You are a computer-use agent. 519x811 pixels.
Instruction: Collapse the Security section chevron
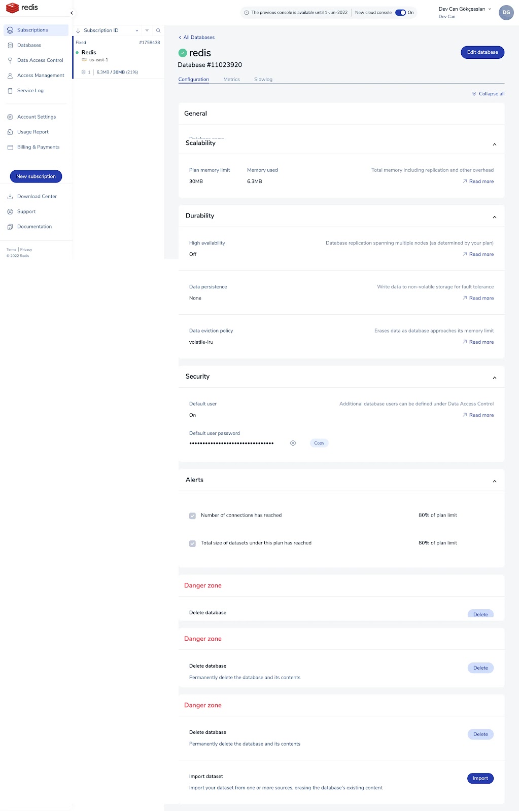pos(495,378)
